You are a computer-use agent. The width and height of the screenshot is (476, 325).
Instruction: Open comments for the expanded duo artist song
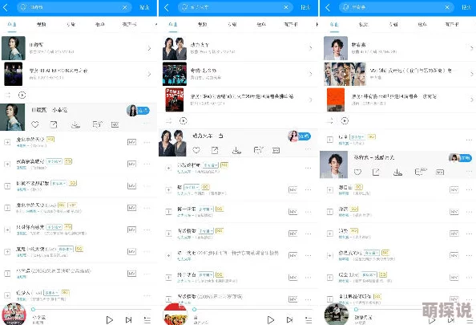tap(258, 150)
